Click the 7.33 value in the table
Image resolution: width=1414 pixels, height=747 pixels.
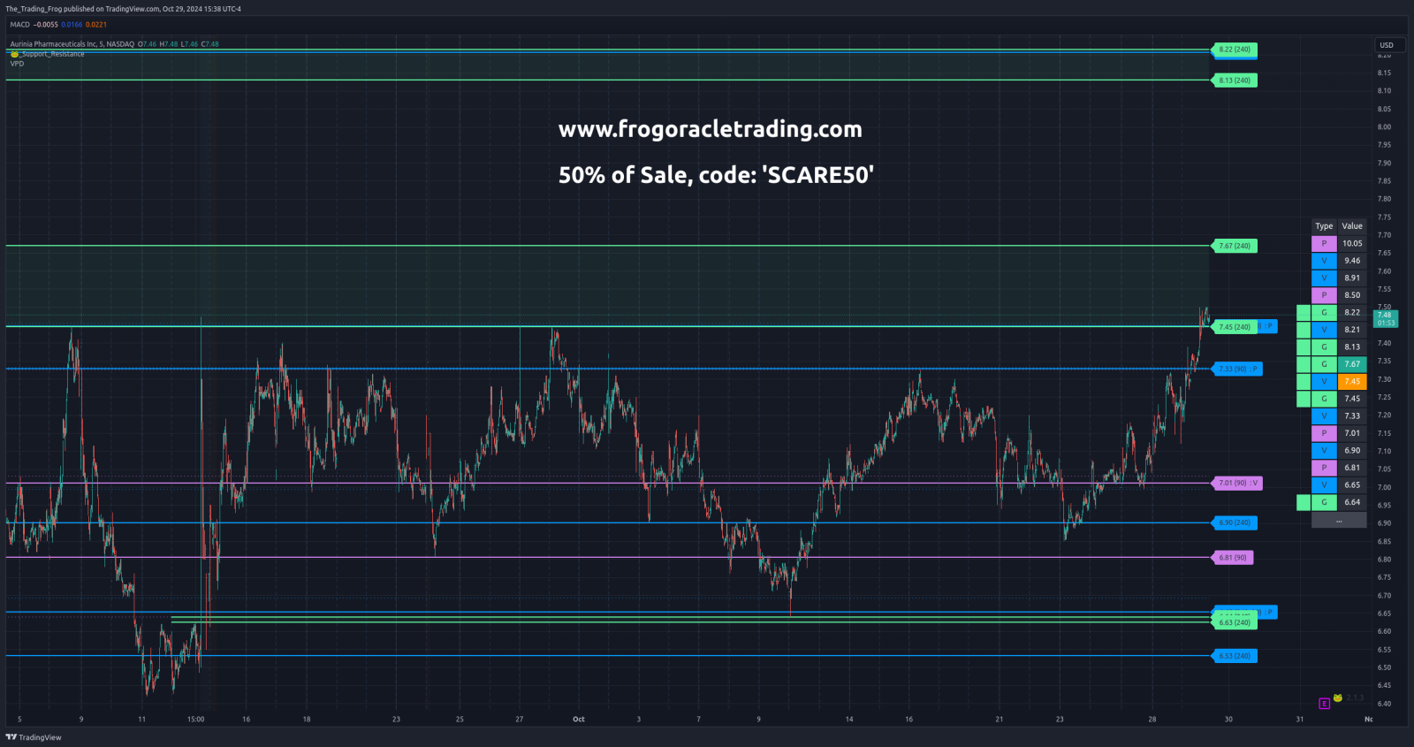(x=1352, y=415)
